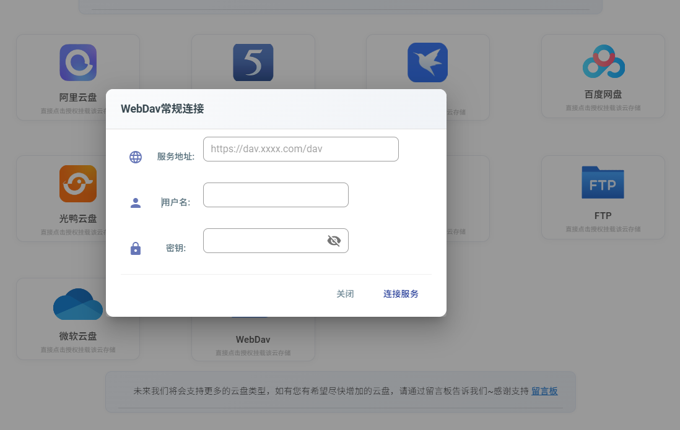Click the service address input field

click(300, 149)
